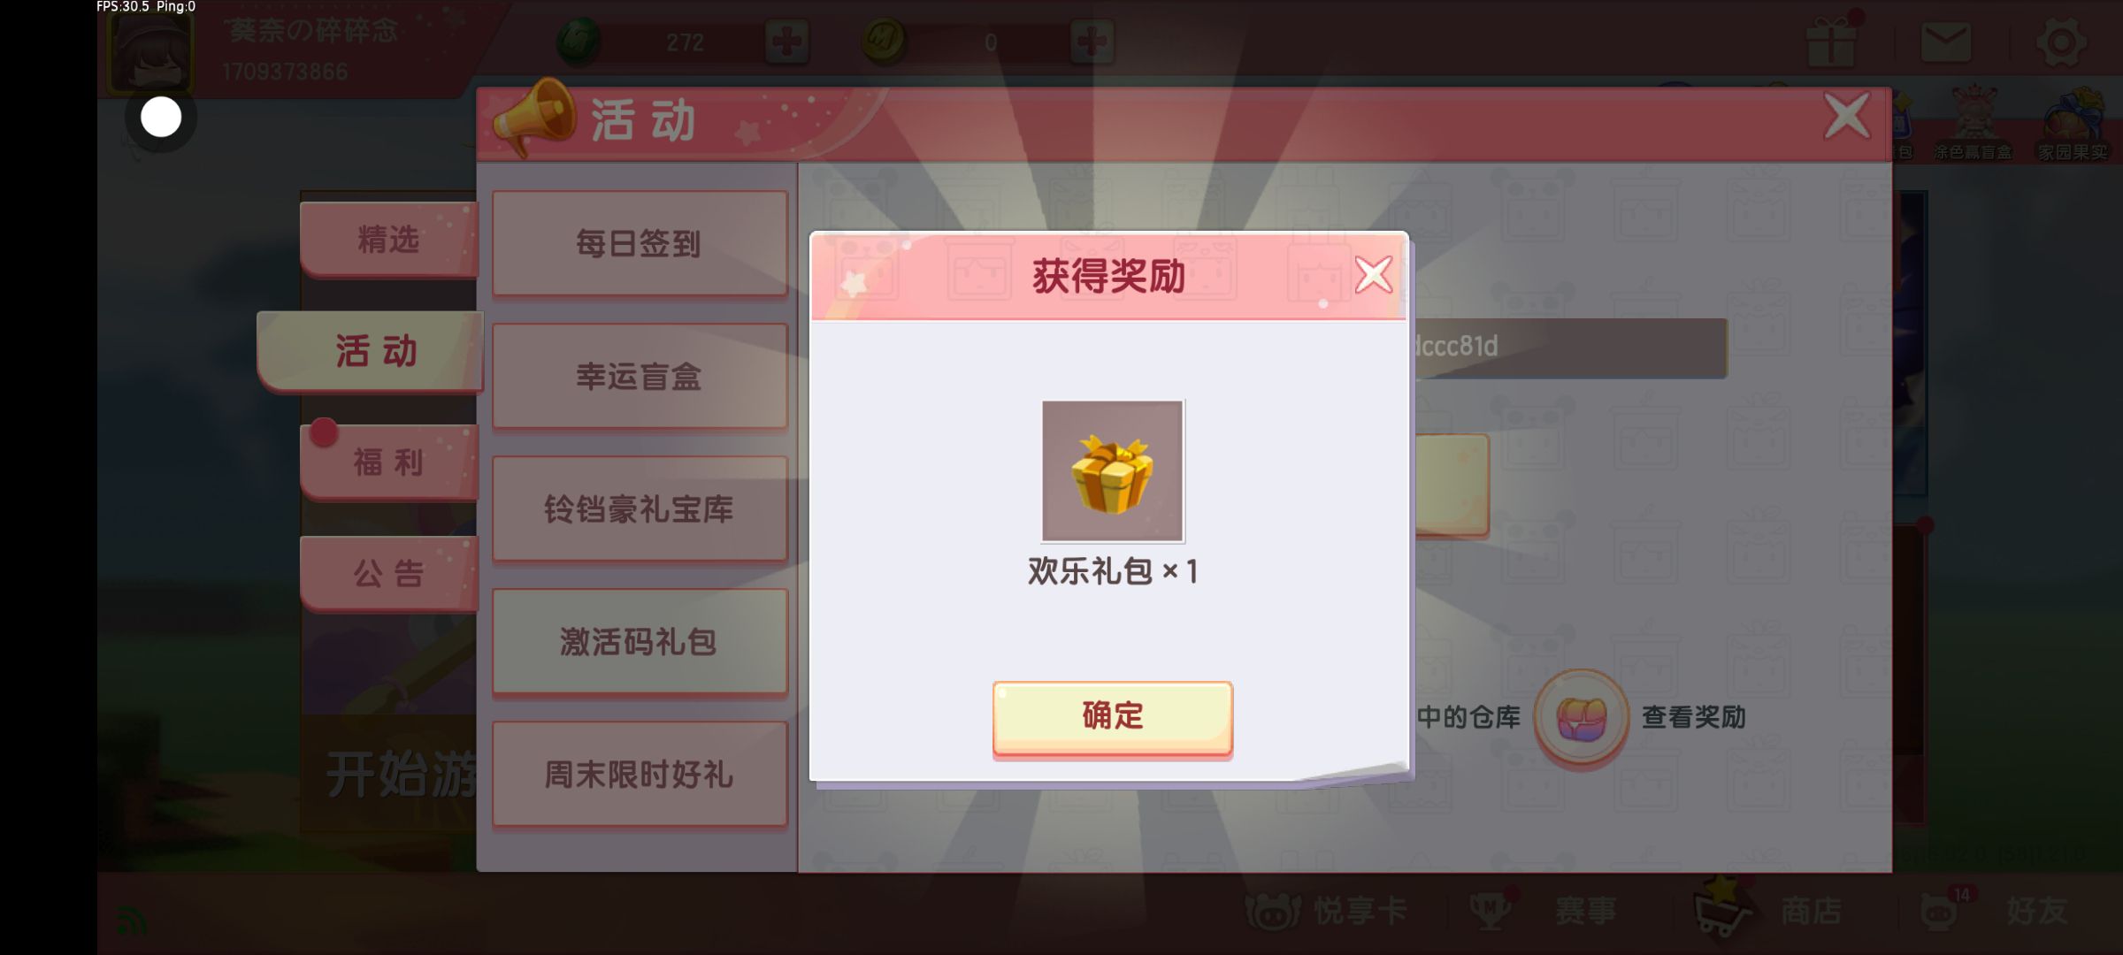The height and width of the screenshot is (955, 2123).
Task: Open the settings gear icon
Action: (2061, 42)
